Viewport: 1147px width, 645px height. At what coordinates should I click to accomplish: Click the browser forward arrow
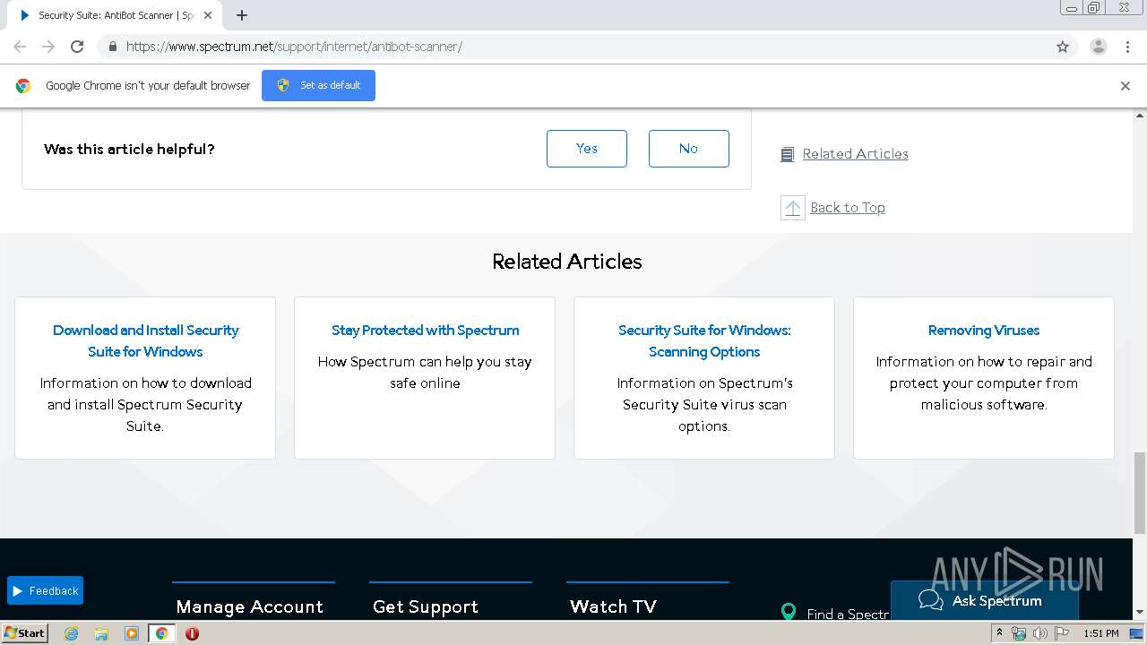point(48,47)
